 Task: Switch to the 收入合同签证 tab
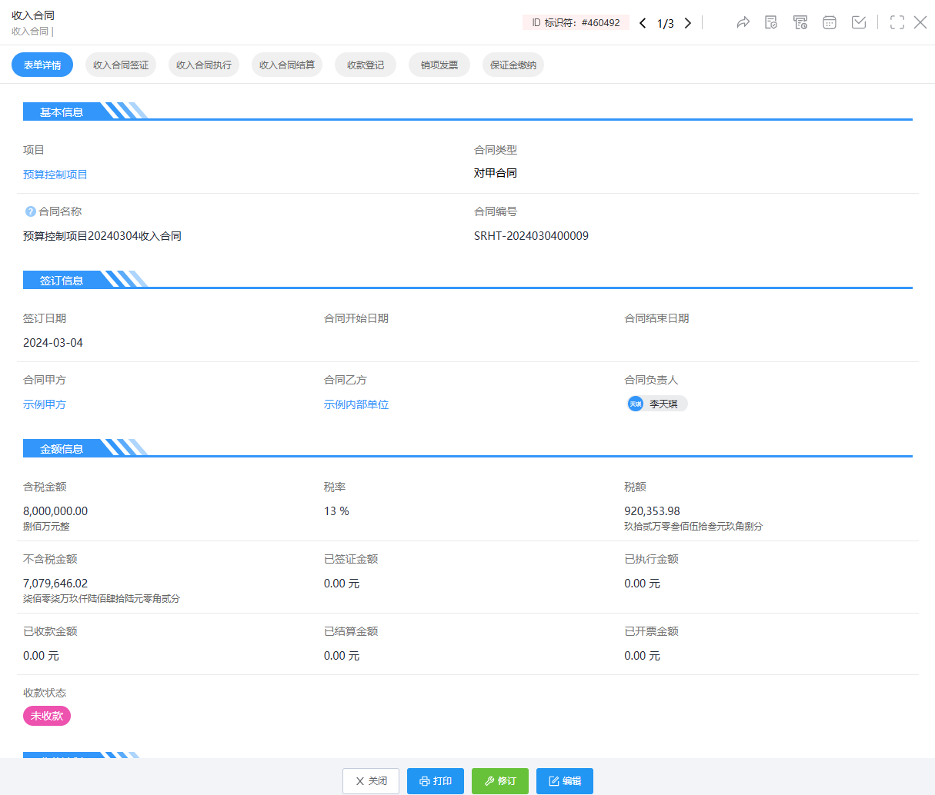[121, 65]
